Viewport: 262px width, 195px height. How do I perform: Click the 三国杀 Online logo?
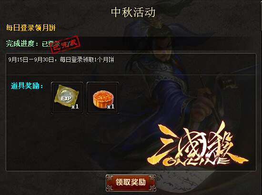(198, 145)
